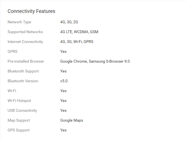Viewport: 186px width, 141px height.
Task: Select the Internet Connectivity label
Action: click(25, 42)
